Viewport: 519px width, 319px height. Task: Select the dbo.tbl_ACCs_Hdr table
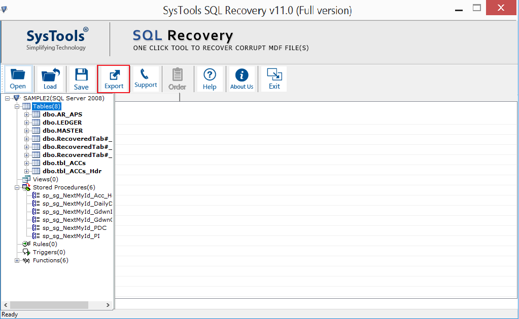tap(72, 171)
